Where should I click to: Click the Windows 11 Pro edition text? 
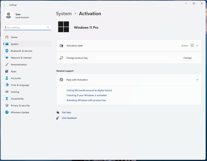pyautogui.click(x=86, y=28)
